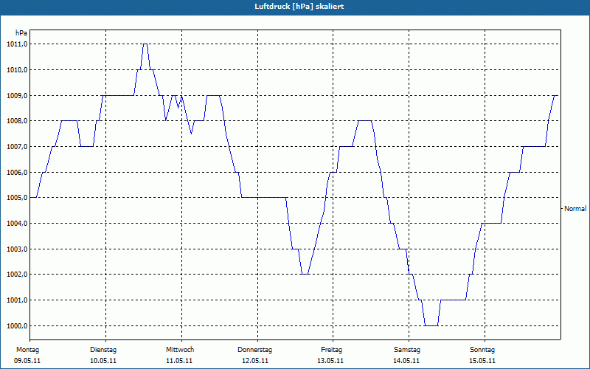590x369 pixels.
Task: Click the 'Dienstag' day label
Action: pos(103,350)
